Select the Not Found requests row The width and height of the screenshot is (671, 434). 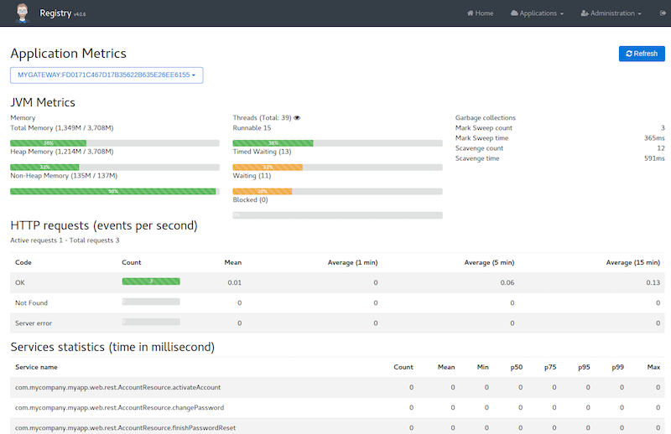pyautogui.click(x=335, y=302)
